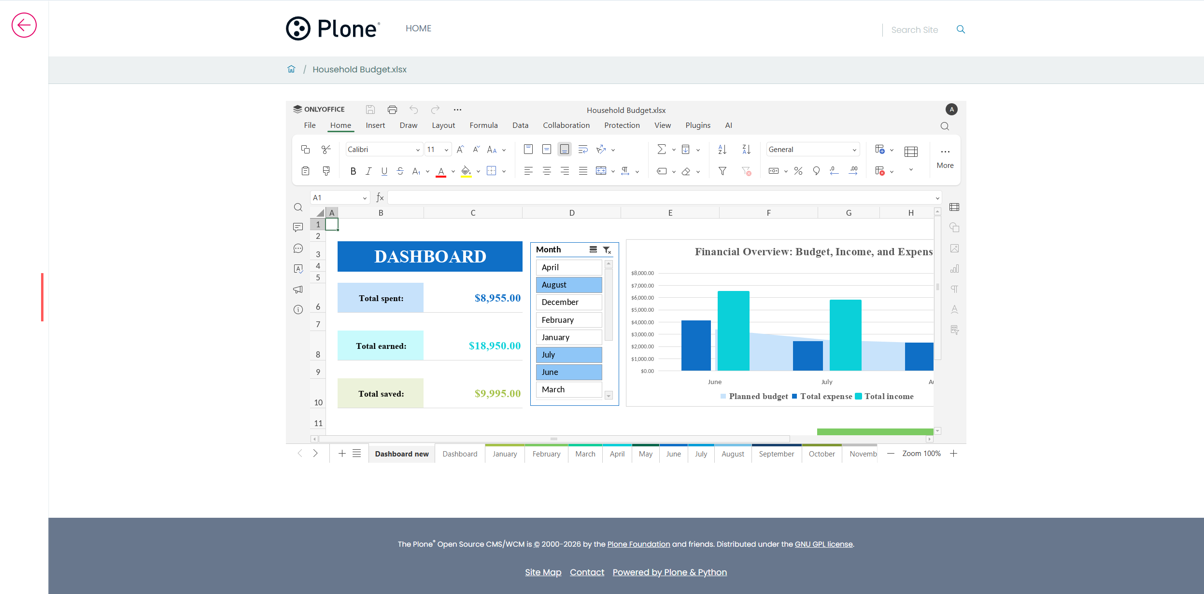This screenshot has width=1204, height=594.
Task: Open comments panel in left sidebar
Action: point(298,227)
